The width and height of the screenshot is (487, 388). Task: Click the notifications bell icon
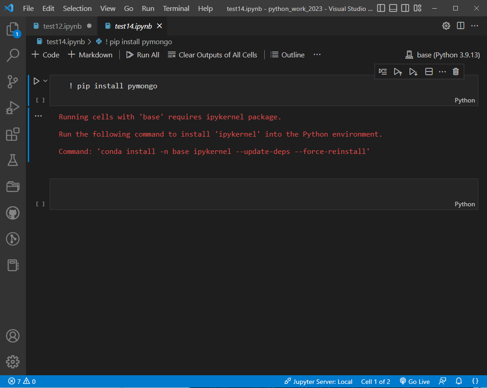458,381
